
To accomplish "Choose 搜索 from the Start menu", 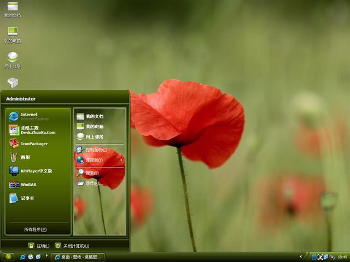I will point(92,173).
